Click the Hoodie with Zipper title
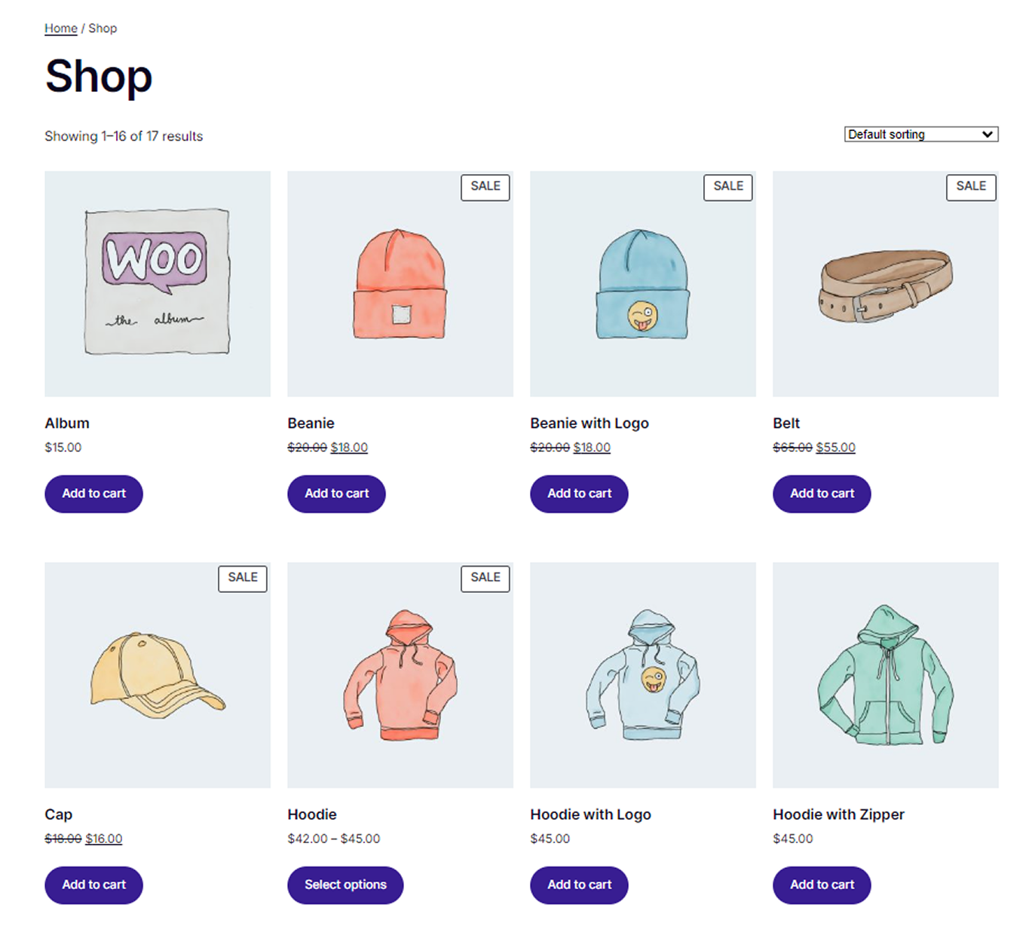1035x929 pixels. click(838, 814)
